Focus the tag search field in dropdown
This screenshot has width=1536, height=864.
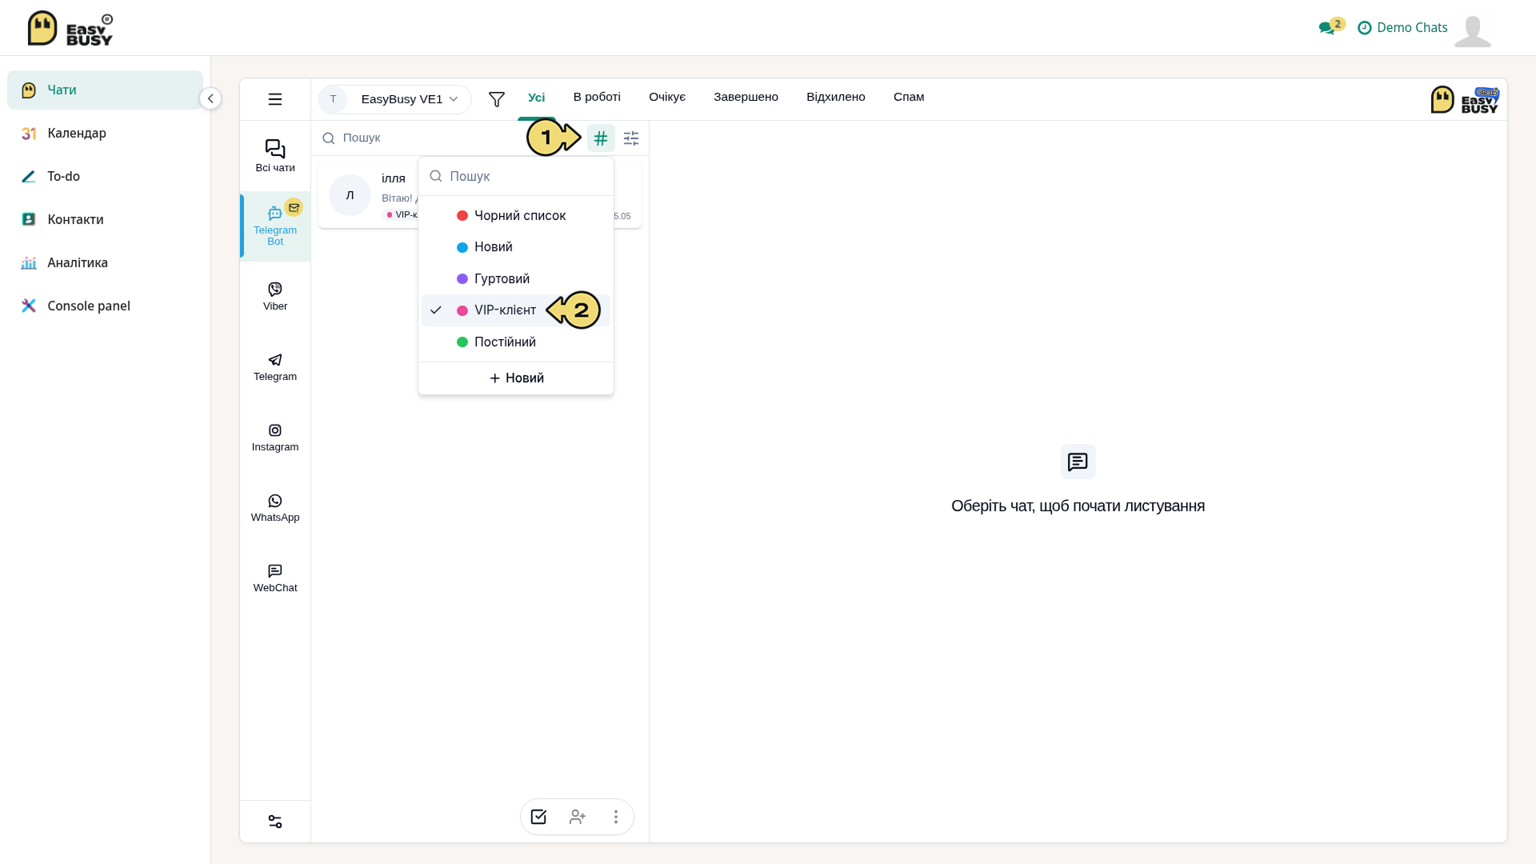pyautogui.click(x=516, y=176)
